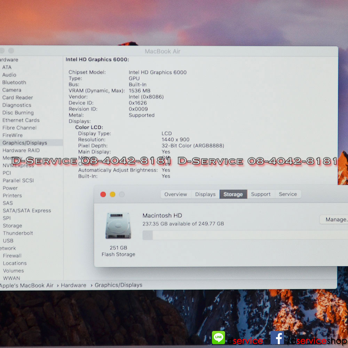Select Ethernet Cards entry

click(21, 120)
